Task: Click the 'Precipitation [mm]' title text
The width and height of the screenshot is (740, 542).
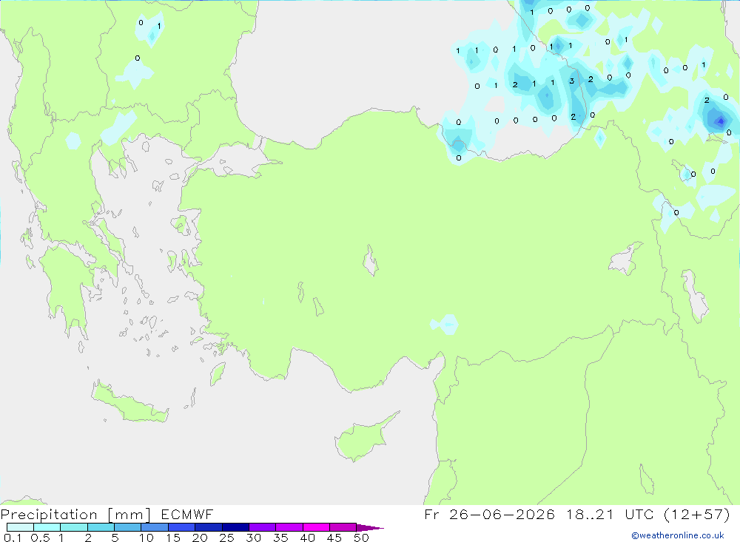Action: (x=75, y=515)
